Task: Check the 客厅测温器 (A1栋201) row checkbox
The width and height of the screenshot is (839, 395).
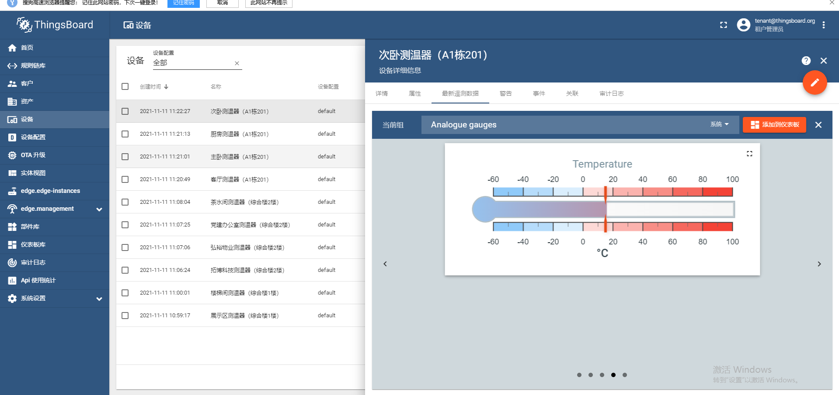Action: [x=125, y=179]
